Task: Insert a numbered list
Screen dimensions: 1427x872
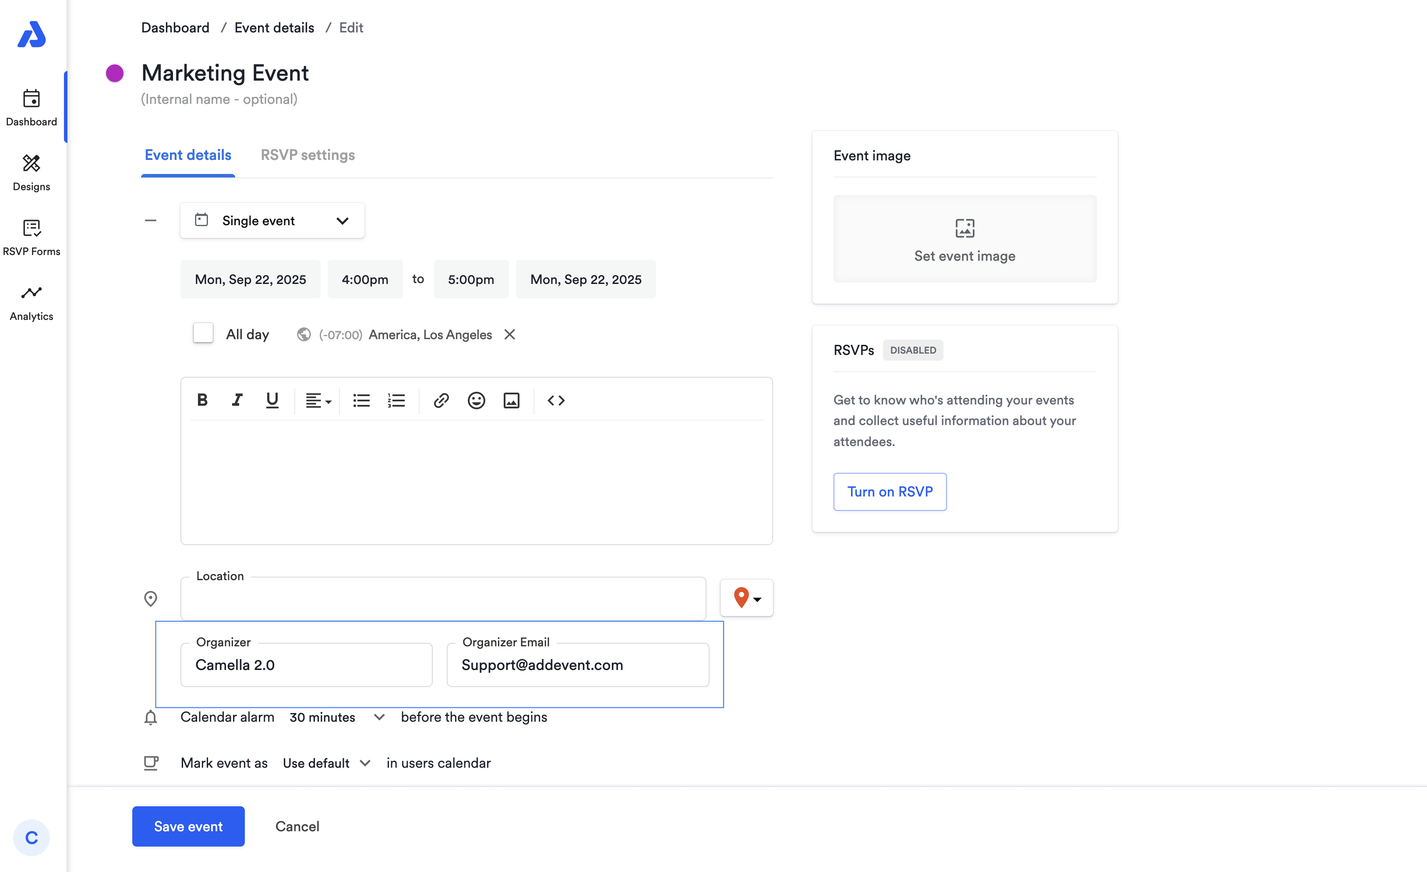Action: pos(396,401)
